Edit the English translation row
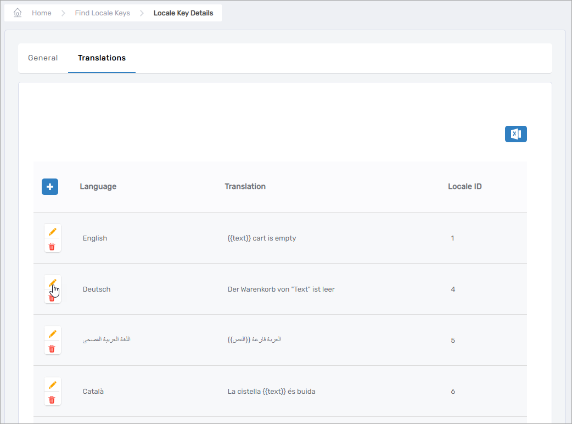 [x=52, y=232]
